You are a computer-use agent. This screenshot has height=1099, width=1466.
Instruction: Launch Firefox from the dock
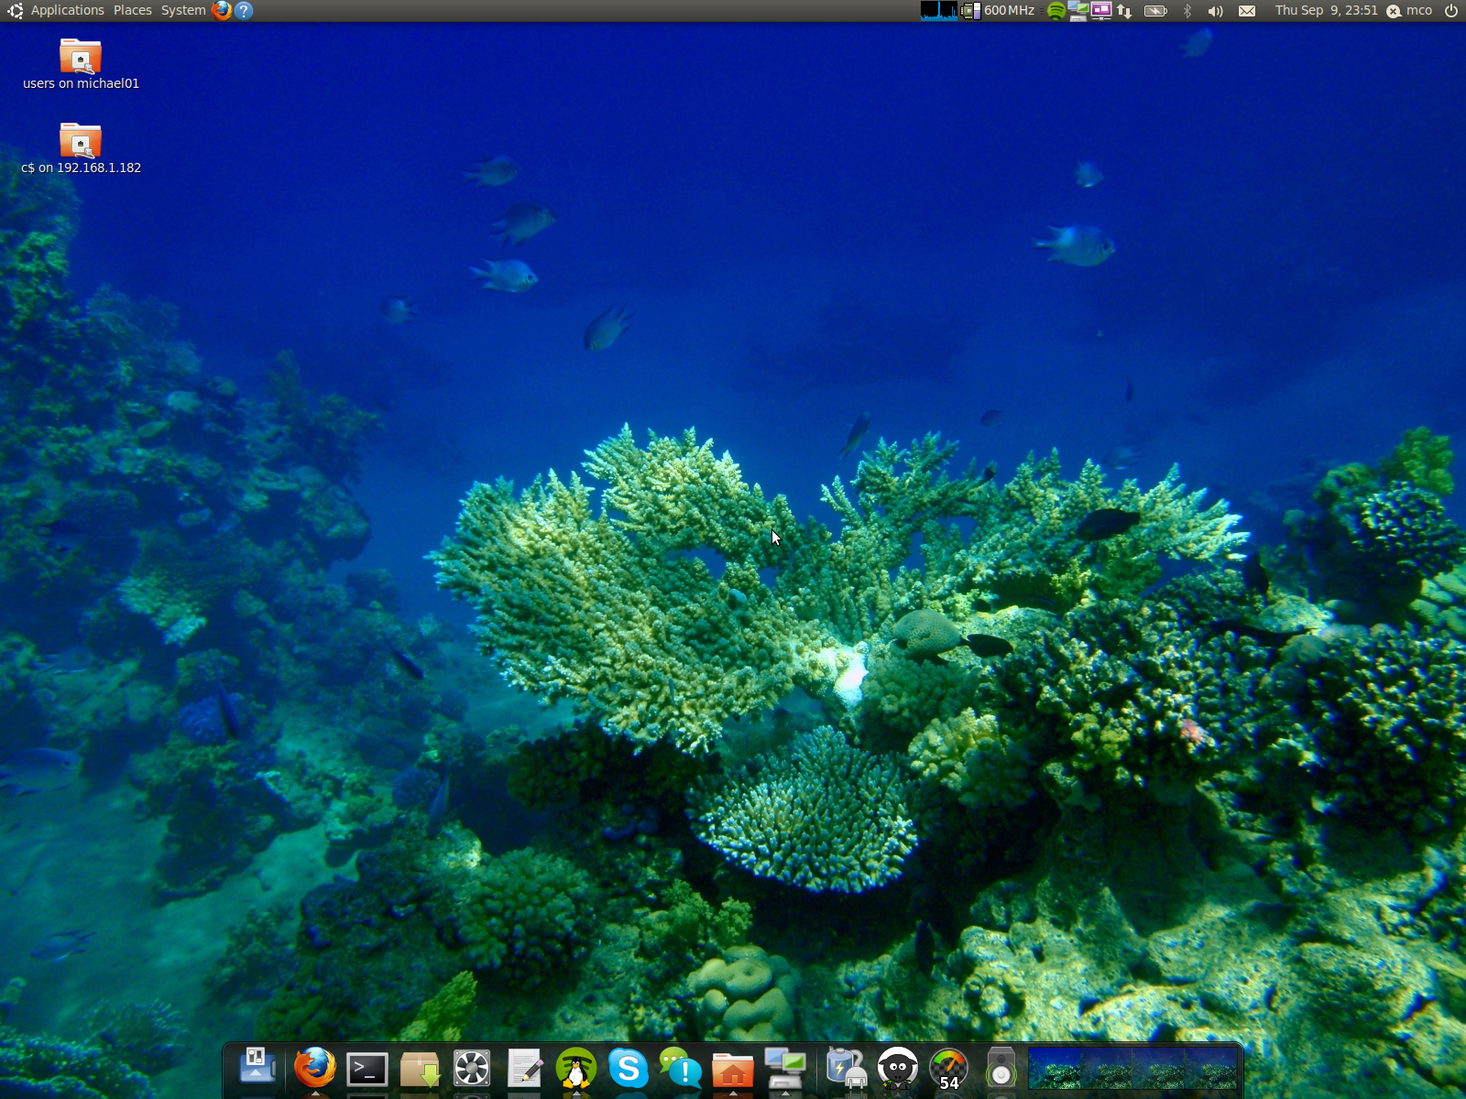click(x=315, y=1068)
